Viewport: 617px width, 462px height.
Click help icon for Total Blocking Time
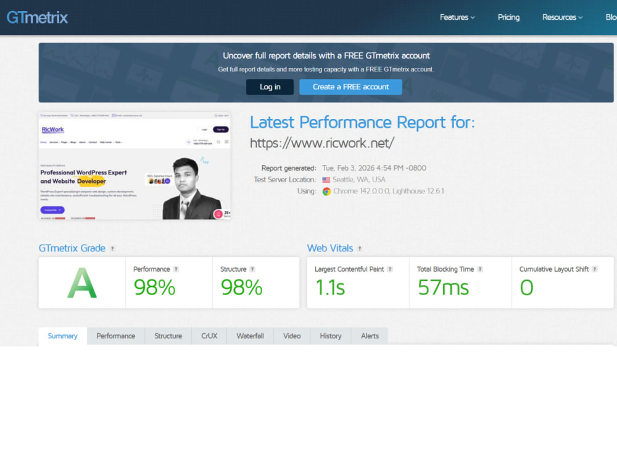(479, 269)
